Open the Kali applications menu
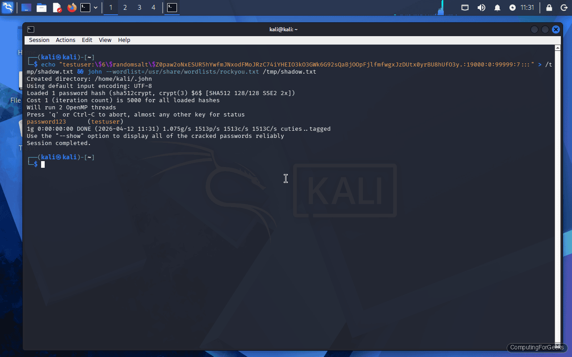Viewport: 572px width, 357px height. point(8,8)
